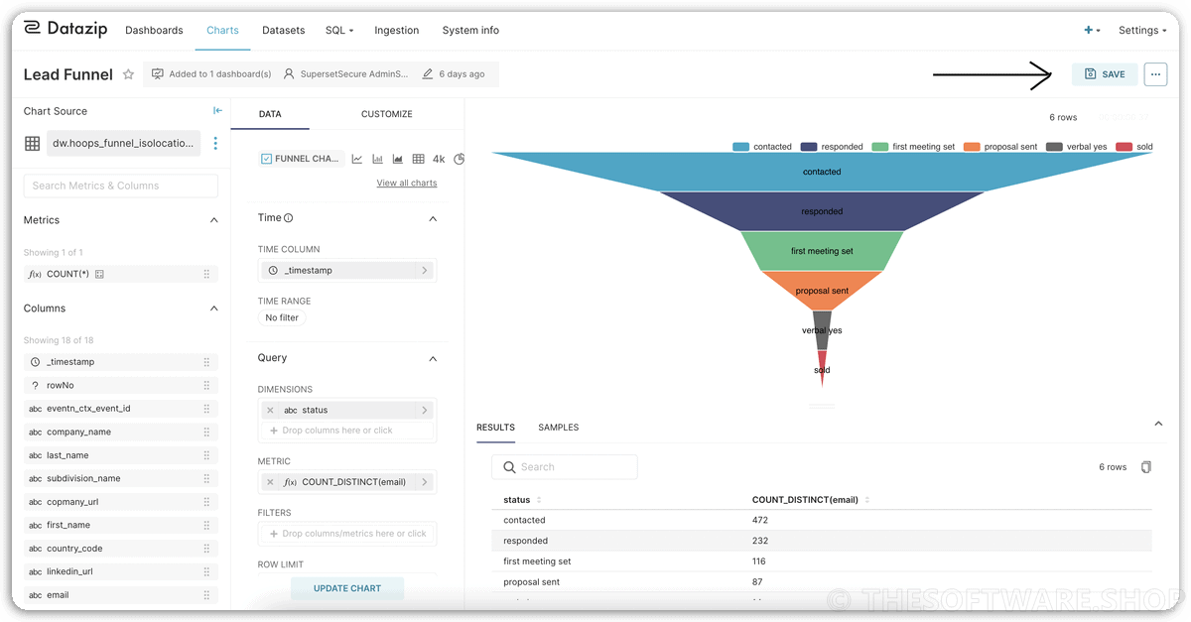Select the bar chart type icon
The width and height of the screenshot is (1191, 622).
[378, 159]
